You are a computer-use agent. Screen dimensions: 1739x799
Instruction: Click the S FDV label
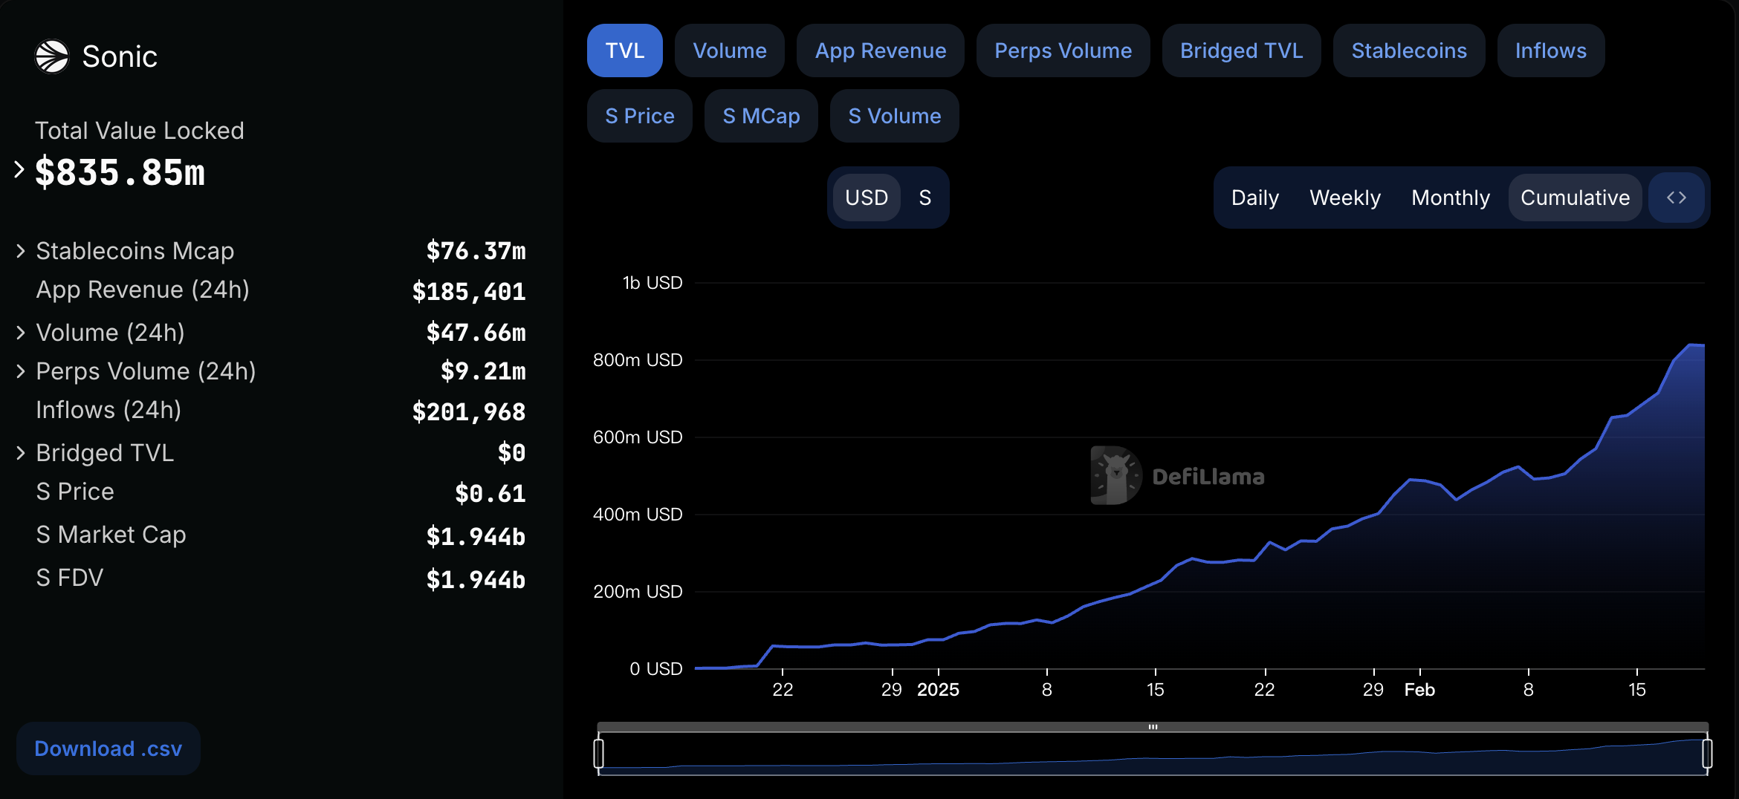pos(70,578)
